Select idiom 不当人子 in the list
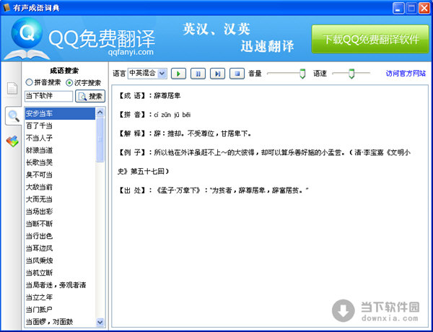The height and width of the screenshot is (332, 433). pyautogui.click(x=60, y=138)
